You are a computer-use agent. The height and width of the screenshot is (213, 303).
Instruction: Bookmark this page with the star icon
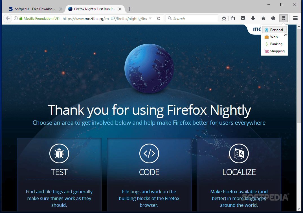pyautogui.click(x=224, y=18)
